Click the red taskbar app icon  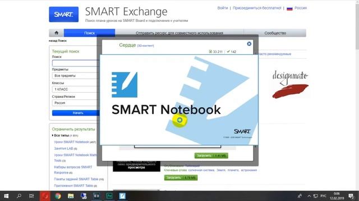(x=45, y=196)
